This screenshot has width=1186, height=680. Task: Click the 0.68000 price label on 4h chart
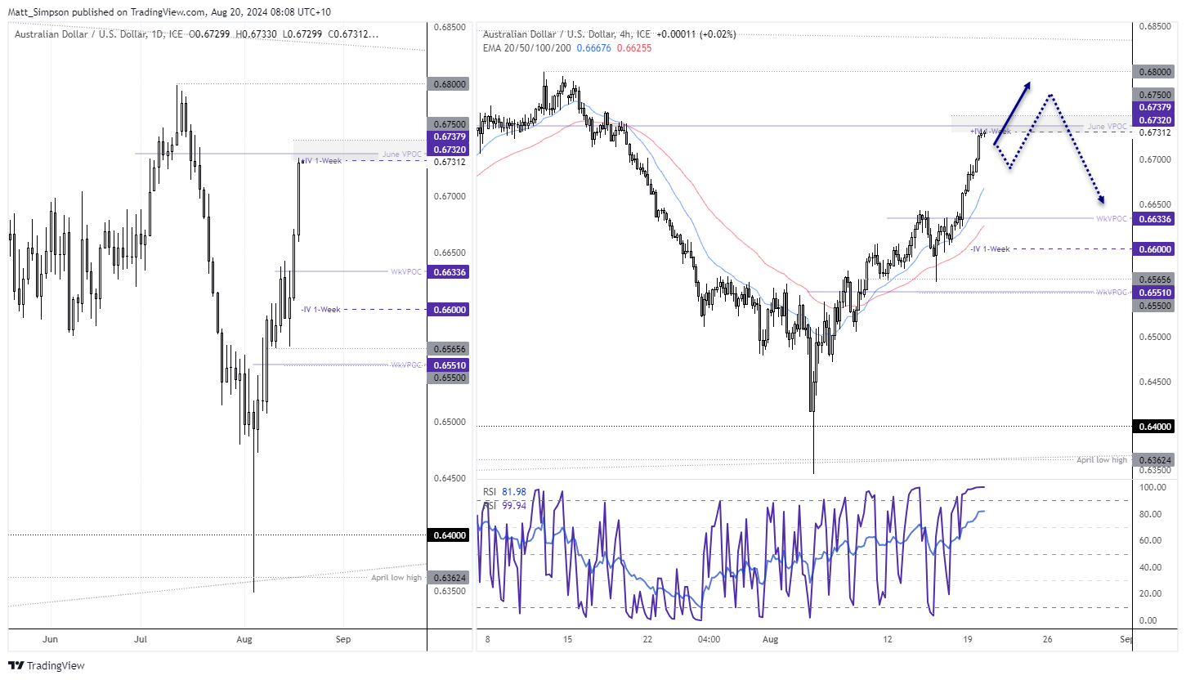coord(1155,72)
